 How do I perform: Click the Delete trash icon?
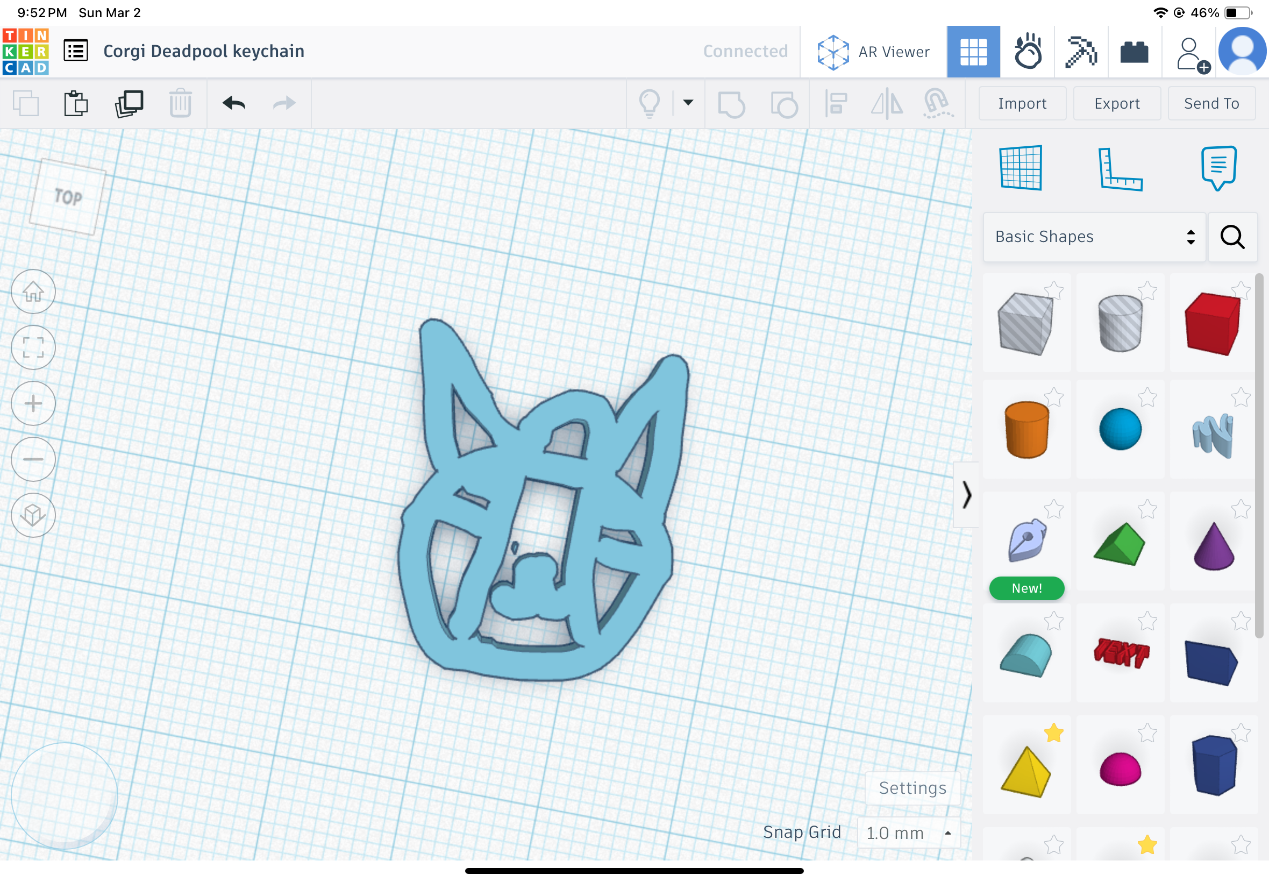pos(180,103)
